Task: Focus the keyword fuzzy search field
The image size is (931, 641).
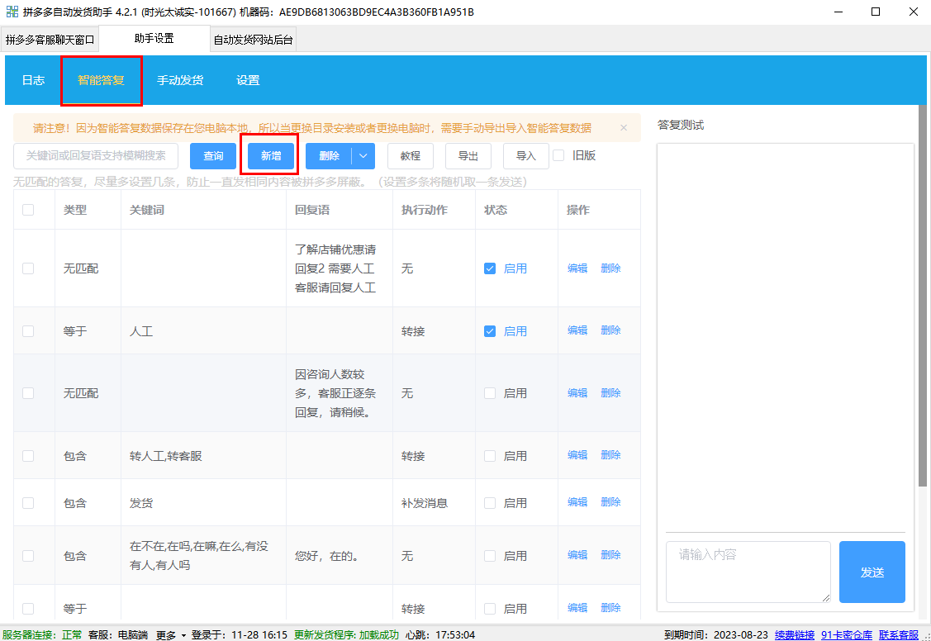Action: click(96, 156)
